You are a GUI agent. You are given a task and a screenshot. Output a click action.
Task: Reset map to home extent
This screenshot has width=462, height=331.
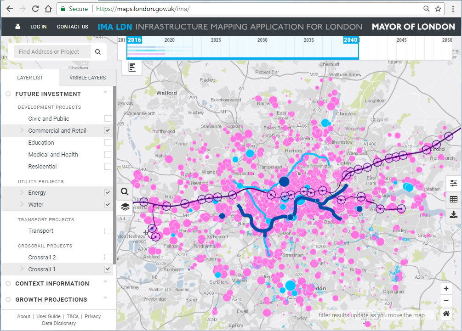[446, 314]
